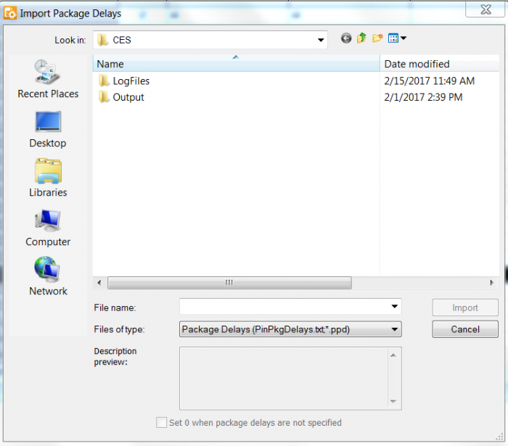508x446 pixels.
Task: Cancel the import dialog
Action: pos(465,329)
